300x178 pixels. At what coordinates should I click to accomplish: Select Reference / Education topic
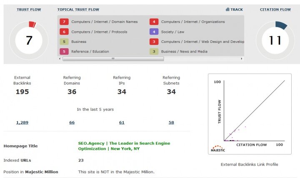(90, 52)
